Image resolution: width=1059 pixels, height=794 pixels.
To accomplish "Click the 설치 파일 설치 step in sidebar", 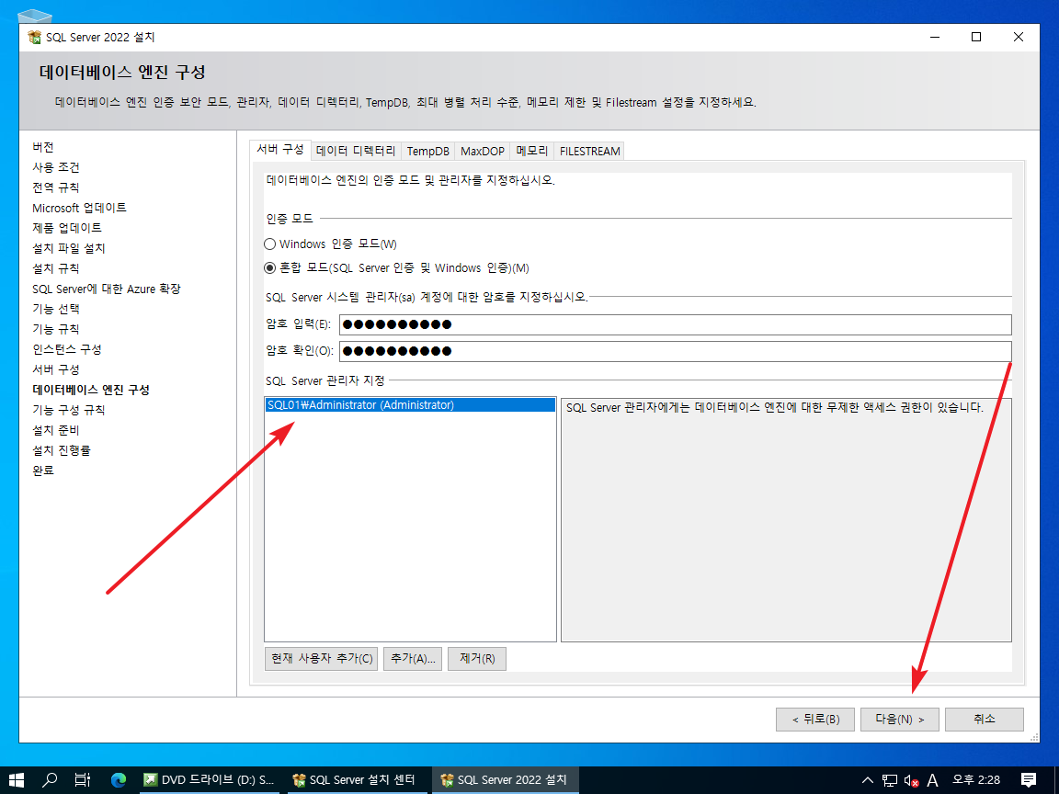I will [x=69, y=248].
